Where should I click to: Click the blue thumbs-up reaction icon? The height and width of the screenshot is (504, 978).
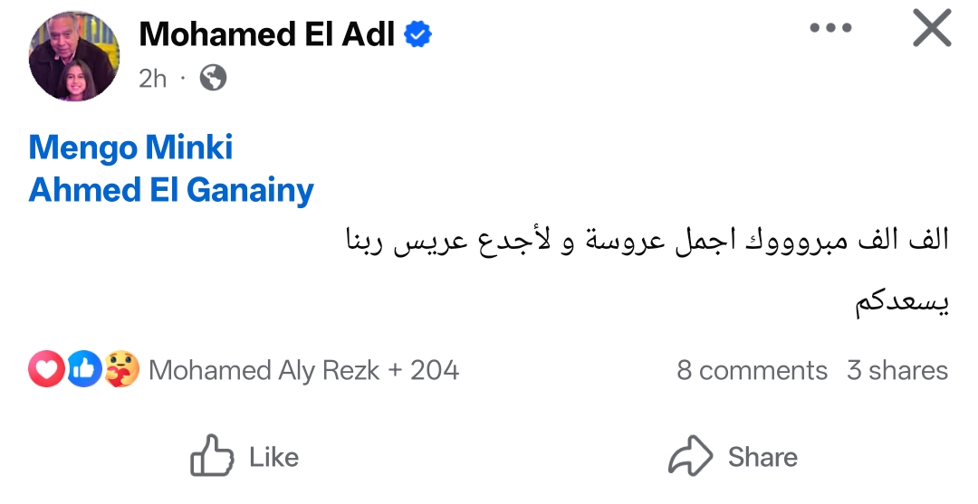[84, 369]
